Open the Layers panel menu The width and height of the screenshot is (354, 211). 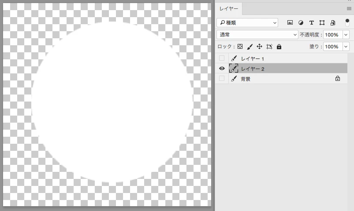pyautogui.click(x=349, y=9)
